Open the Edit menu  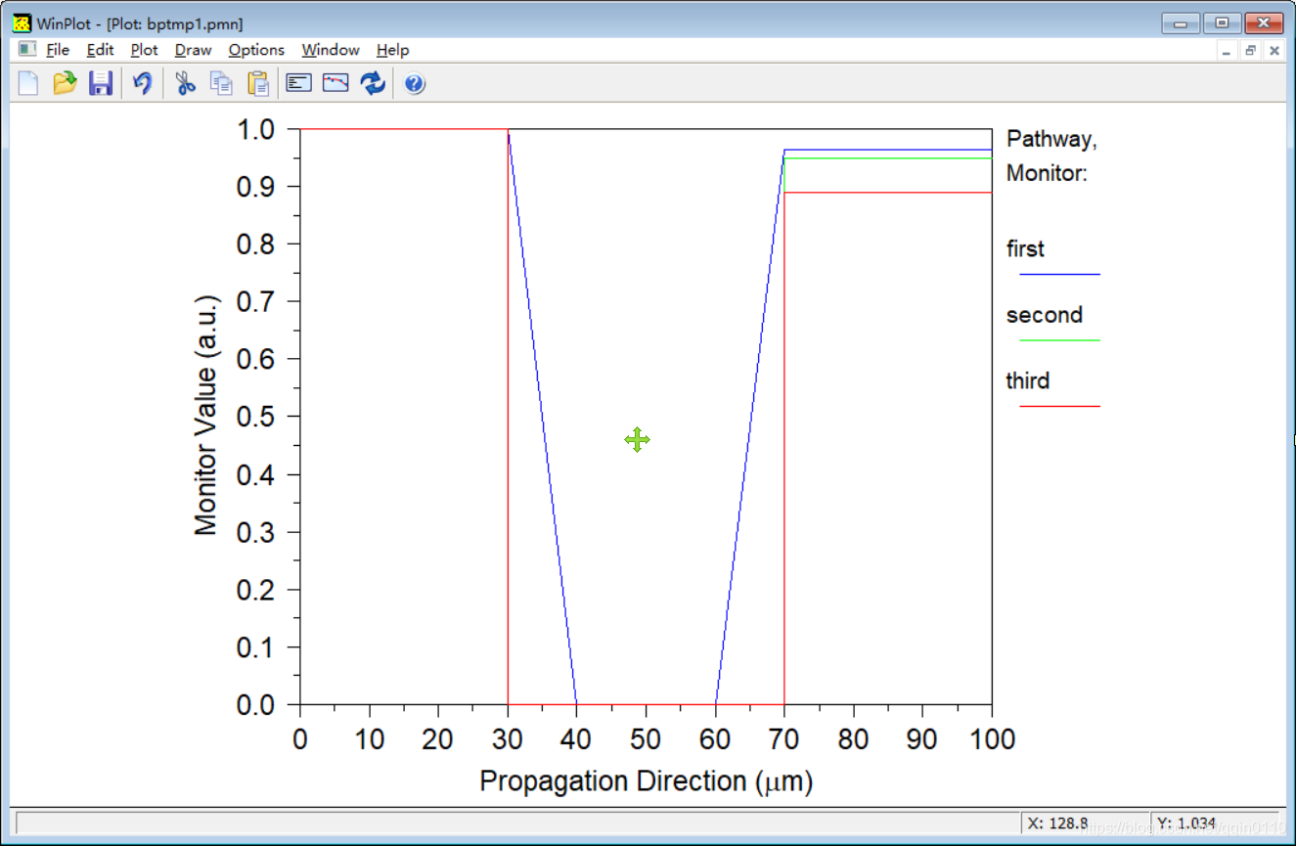click(x=100, y=50)
